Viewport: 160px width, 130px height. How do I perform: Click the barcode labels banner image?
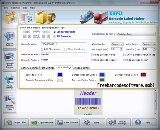[x=25, y=18]
